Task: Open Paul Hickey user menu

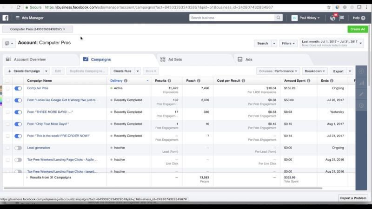Action: tap(309, 18)
